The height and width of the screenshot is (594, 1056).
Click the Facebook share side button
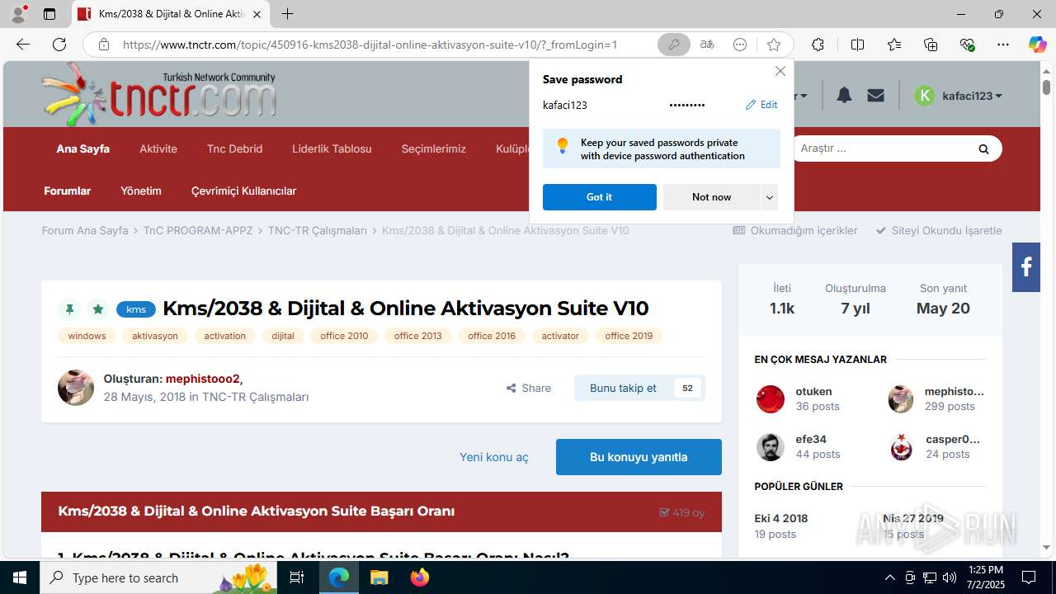click(1026, 266)
